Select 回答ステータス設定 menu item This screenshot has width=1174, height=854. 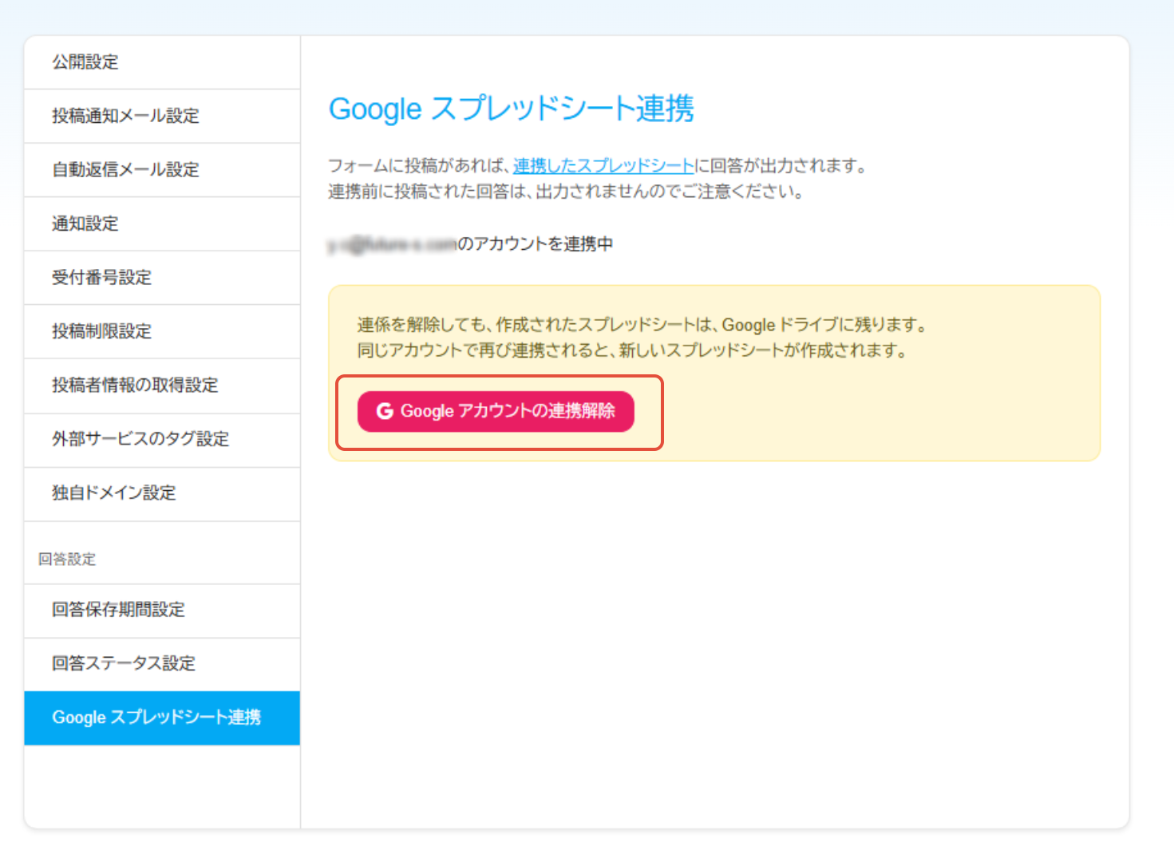click(x=162, y=664)
